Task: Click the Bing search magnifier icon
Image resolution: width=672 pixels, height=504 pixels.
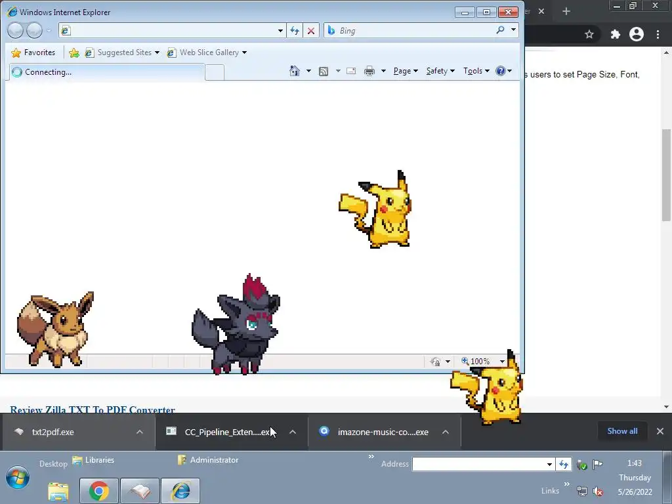Action: tap(500, 30)
